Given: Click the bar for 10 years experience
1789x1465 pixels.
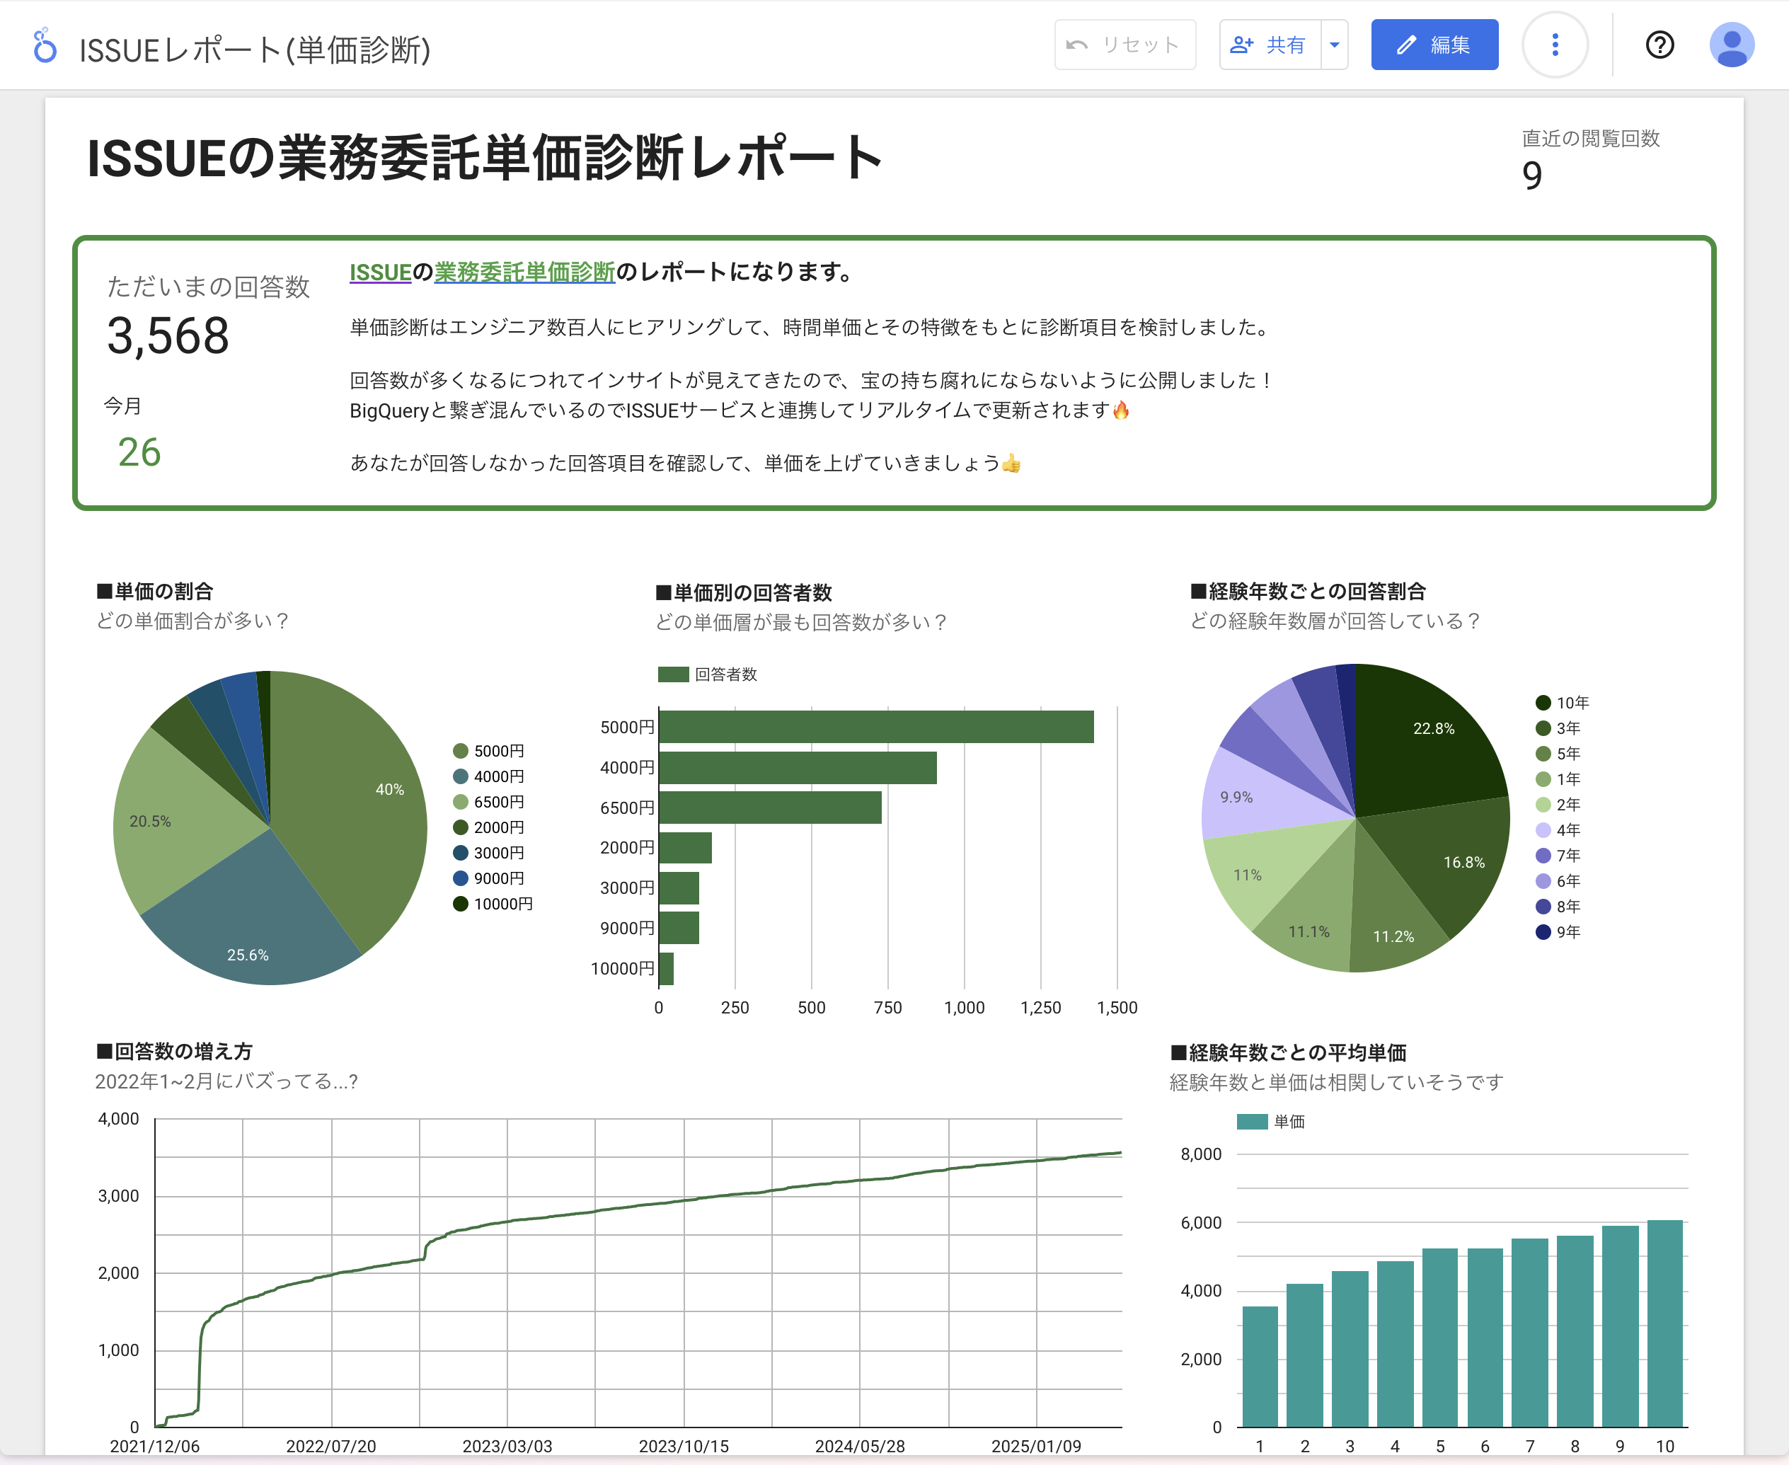Looking at the screenshot, I should pyautogui.click(x=1664, y=1323).
